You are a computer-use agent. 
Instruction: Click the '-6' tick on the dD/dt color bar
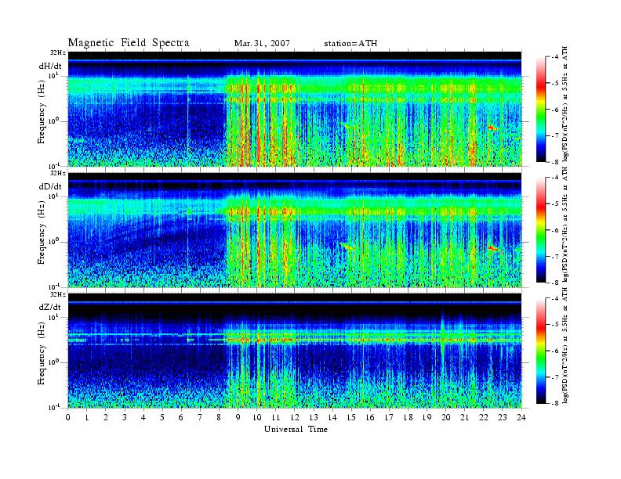pos(554,230)
